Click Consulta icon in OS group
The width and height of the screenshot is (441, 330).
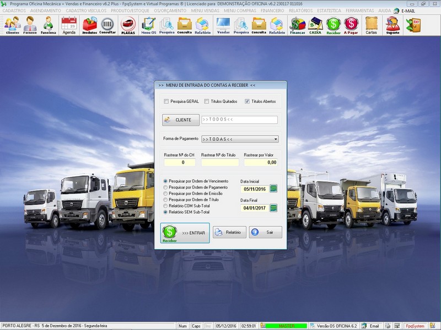[185, 25]
